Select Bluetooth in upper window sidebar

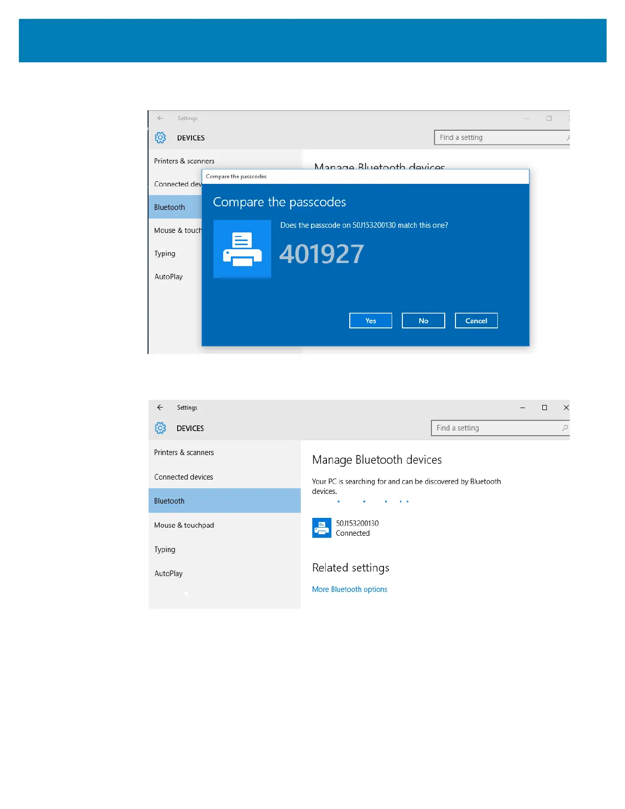(175, 207)
